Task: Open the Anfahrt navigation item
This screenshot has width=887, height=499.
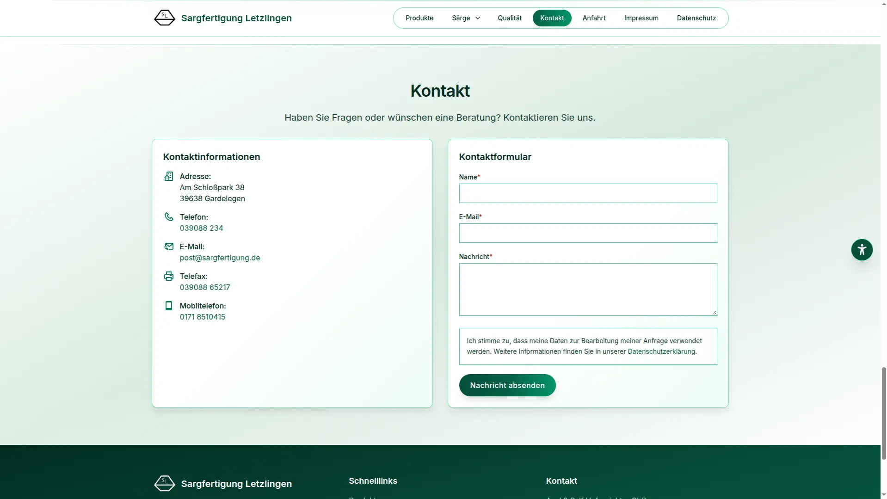Action: (x=594, y=18)
